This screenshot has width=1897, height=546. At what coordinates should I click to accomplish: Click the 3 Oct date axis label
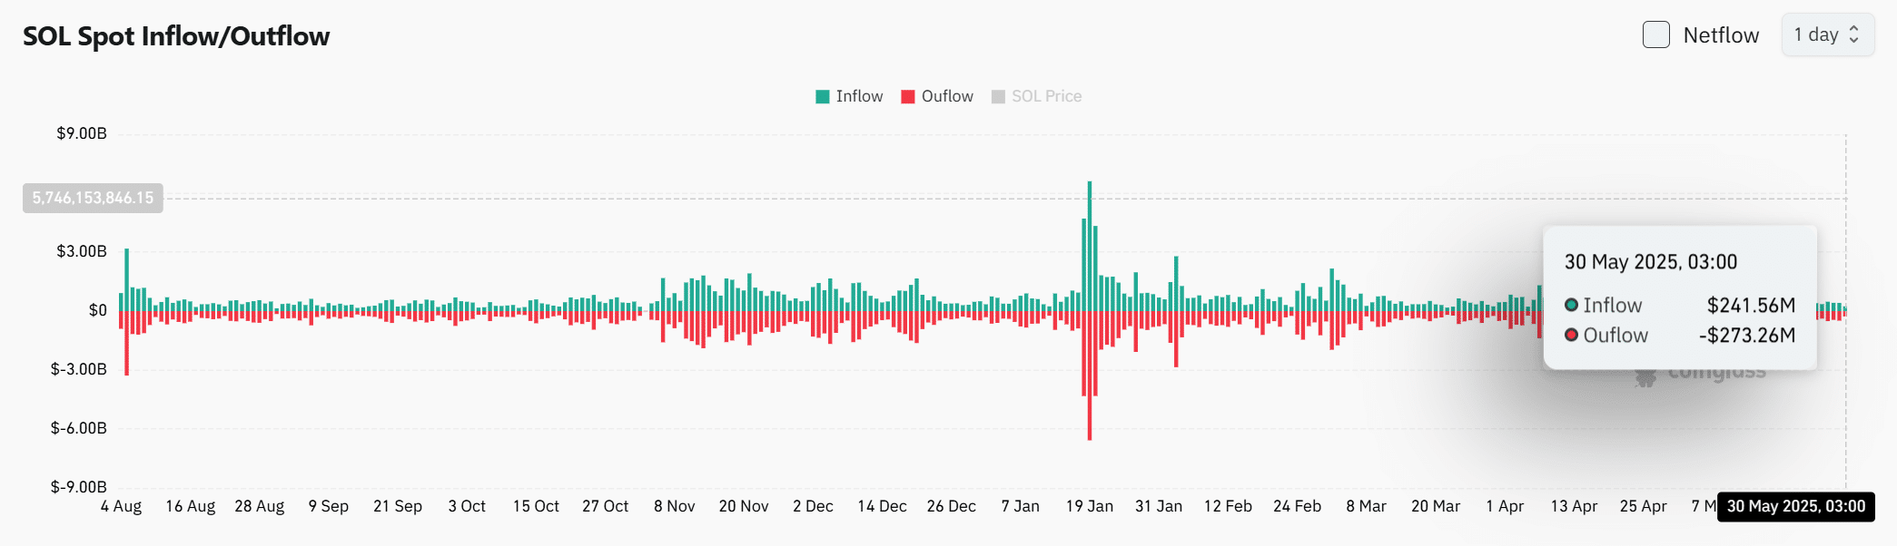[x=467, y=506]
